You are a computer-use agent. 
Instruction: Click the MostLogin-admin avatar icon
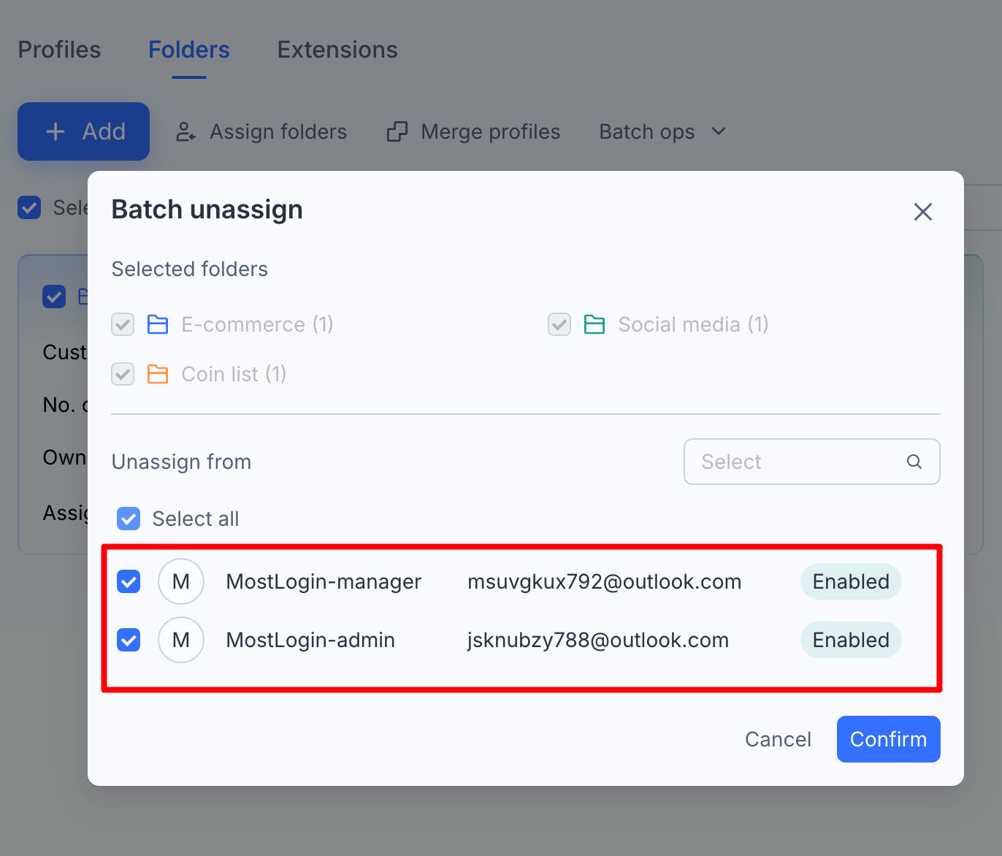pos(181,640)
